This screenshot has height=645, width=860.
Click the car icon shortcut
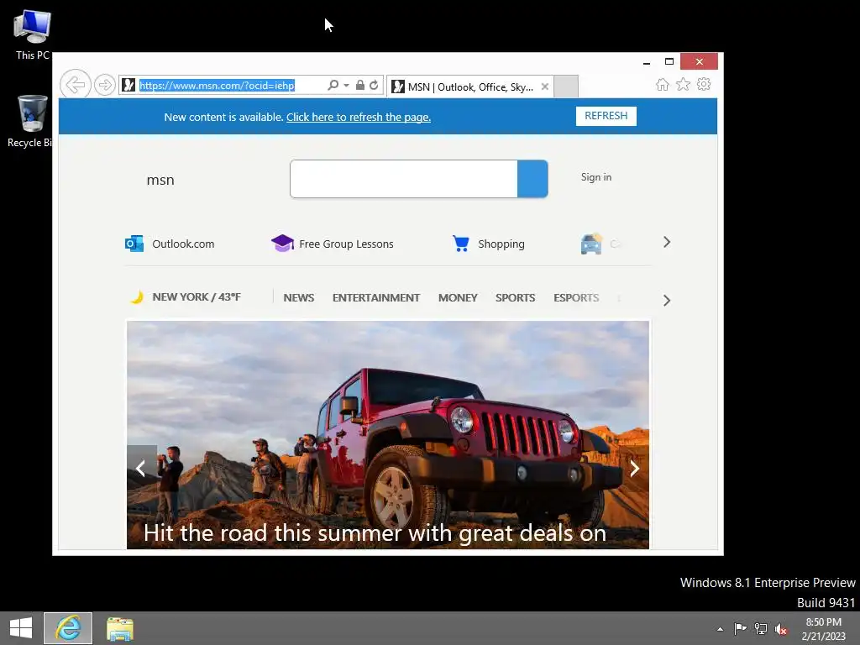591,244
